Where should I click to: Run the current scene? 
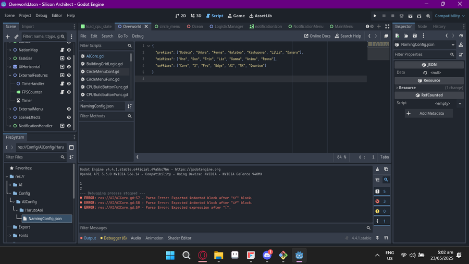[410, 16]
